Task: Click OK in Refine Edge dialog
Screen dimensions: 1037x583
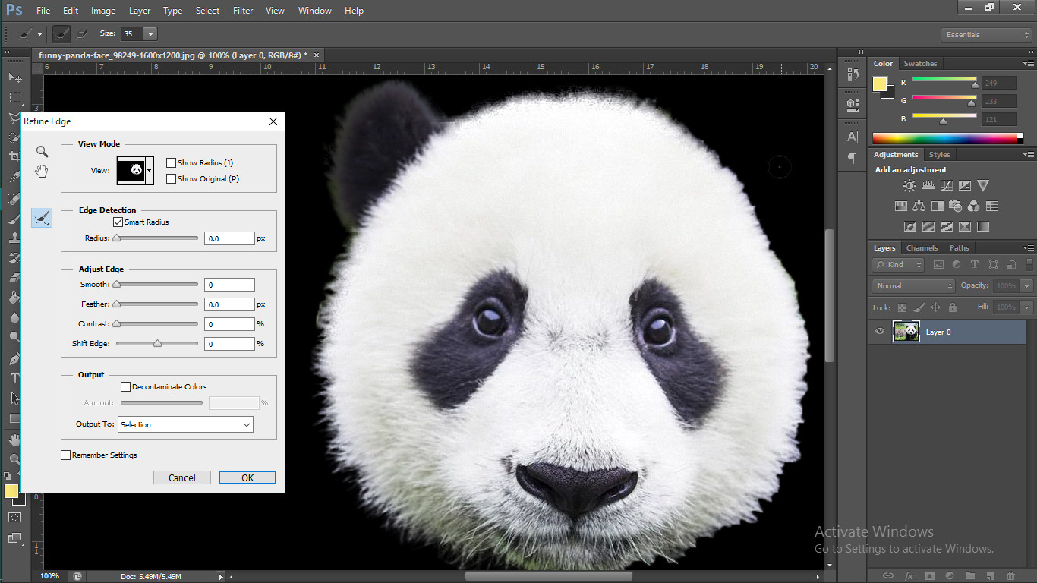Action: 247,477
